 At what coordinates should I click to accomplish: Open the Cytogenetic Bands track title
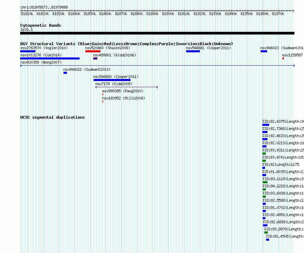pyautogui.click(x=41, y=25)
